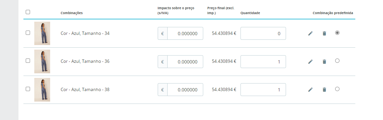Click the Combinações column header
The width and height of the screenshot is (383, 120).
coord(72,13)
